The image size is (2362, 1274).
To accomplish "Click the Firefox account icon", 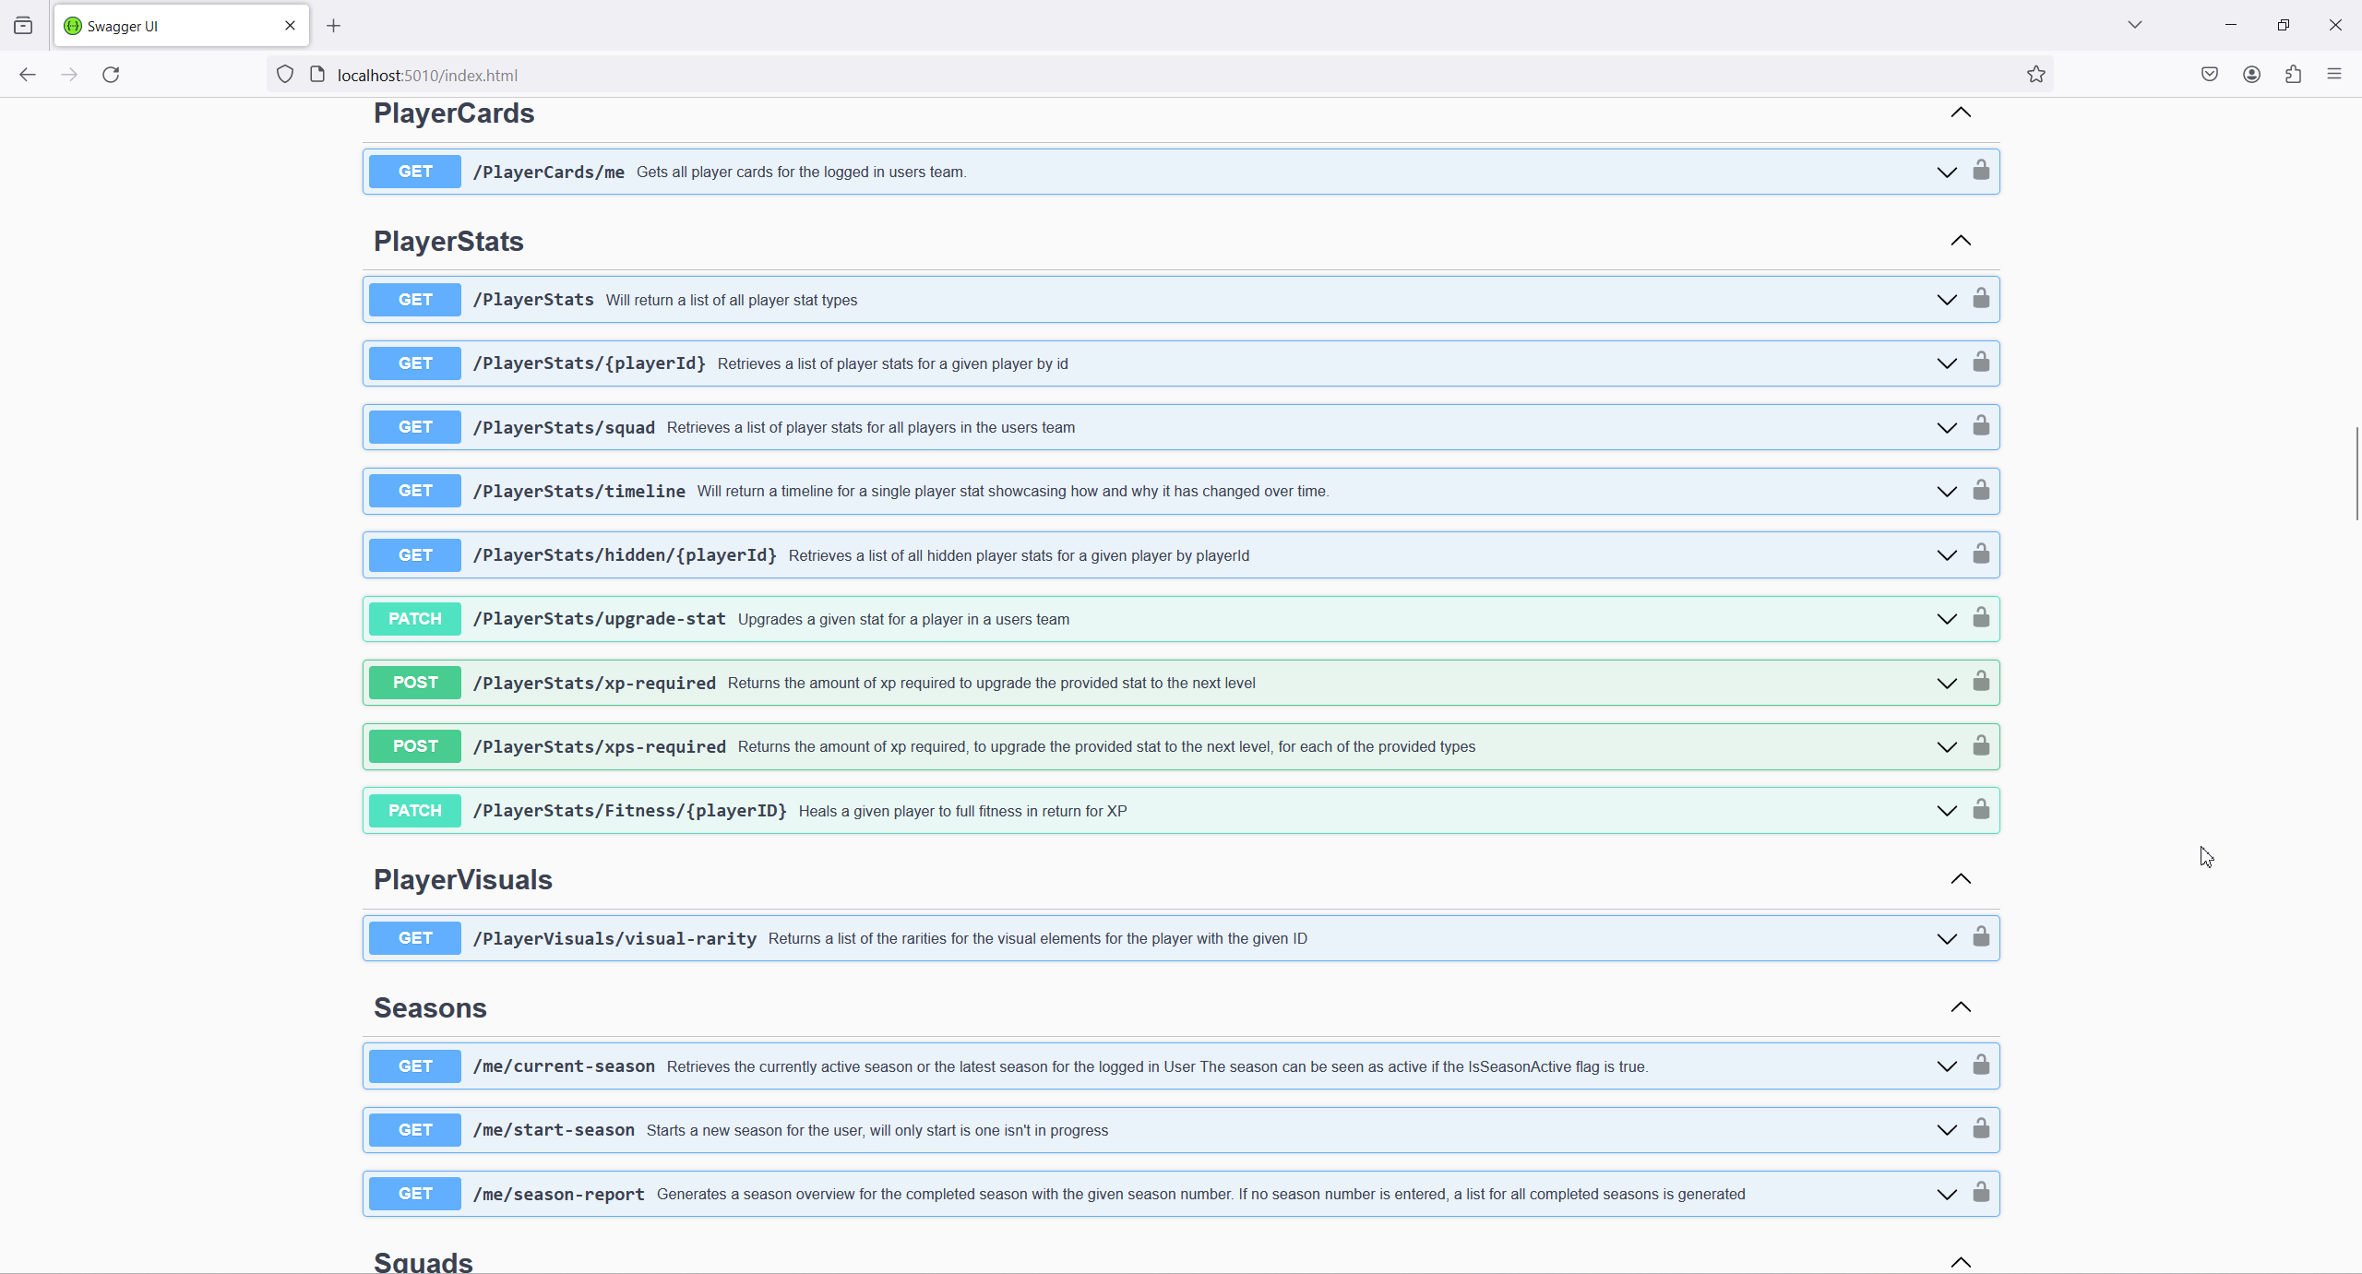I will 2251,75.
